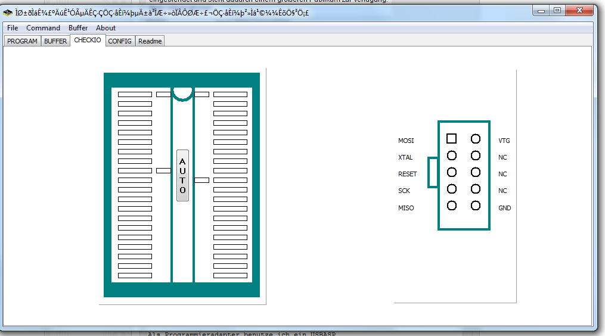Viewport: 605px width, 336px height.
Task: Click the GND label
Action: [x=505, y=208]
